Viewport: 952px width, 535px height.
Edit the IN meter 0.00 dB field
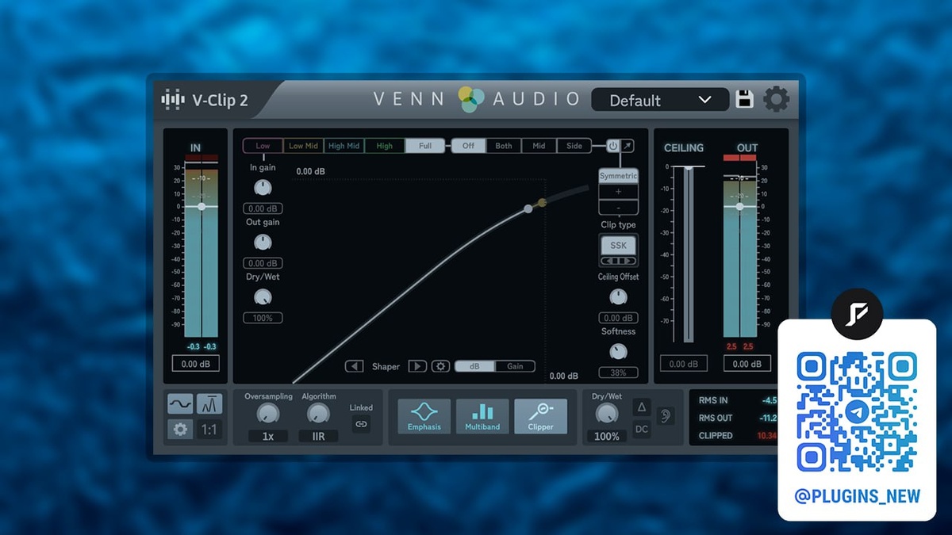195,364
